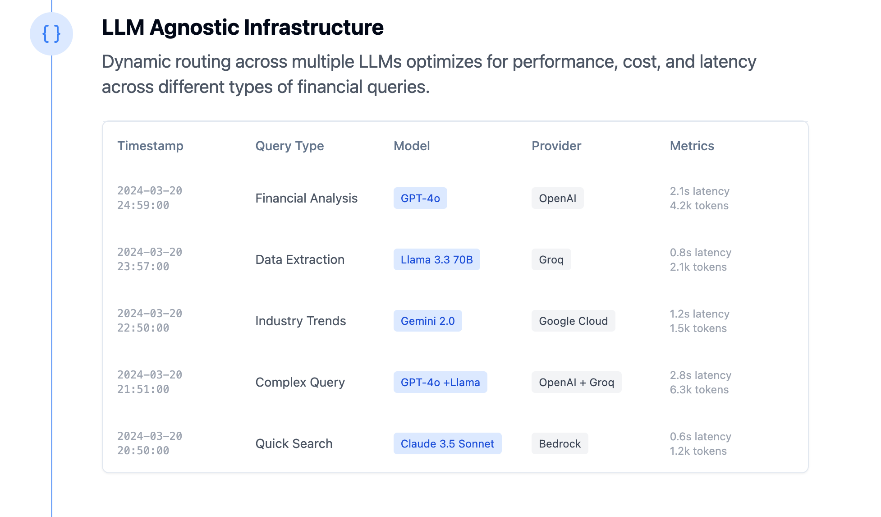Viewport: 881px width, 517px height.
Task: Click the Query Type column header
Action: [289, 146]
